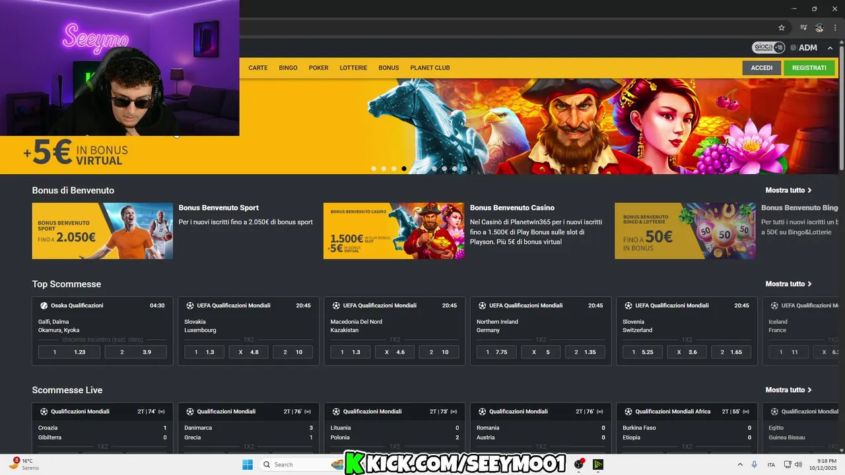This screenshot has height=475, width=845.
Task: Bet on Okamura, Kyoka at 3.9
Action: tap(137, 352)
